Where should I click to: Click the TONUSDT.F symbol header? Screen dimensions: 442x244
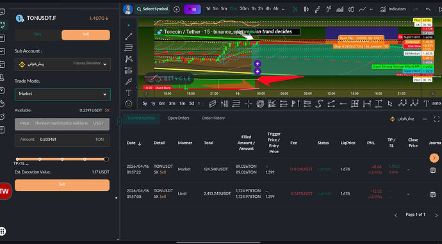[36, 19]
